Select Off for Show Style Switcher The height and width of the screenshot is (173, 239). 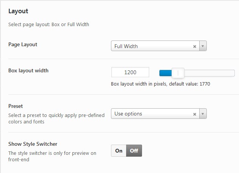[x=134, y=151]
